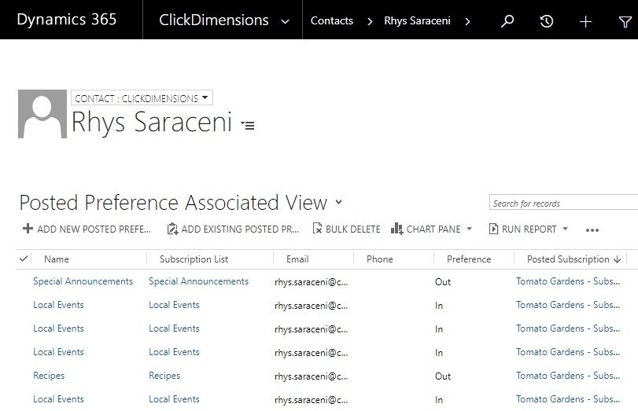Click Add New Posted Preference plus icon
638x411 pixels.
[28, 229]
